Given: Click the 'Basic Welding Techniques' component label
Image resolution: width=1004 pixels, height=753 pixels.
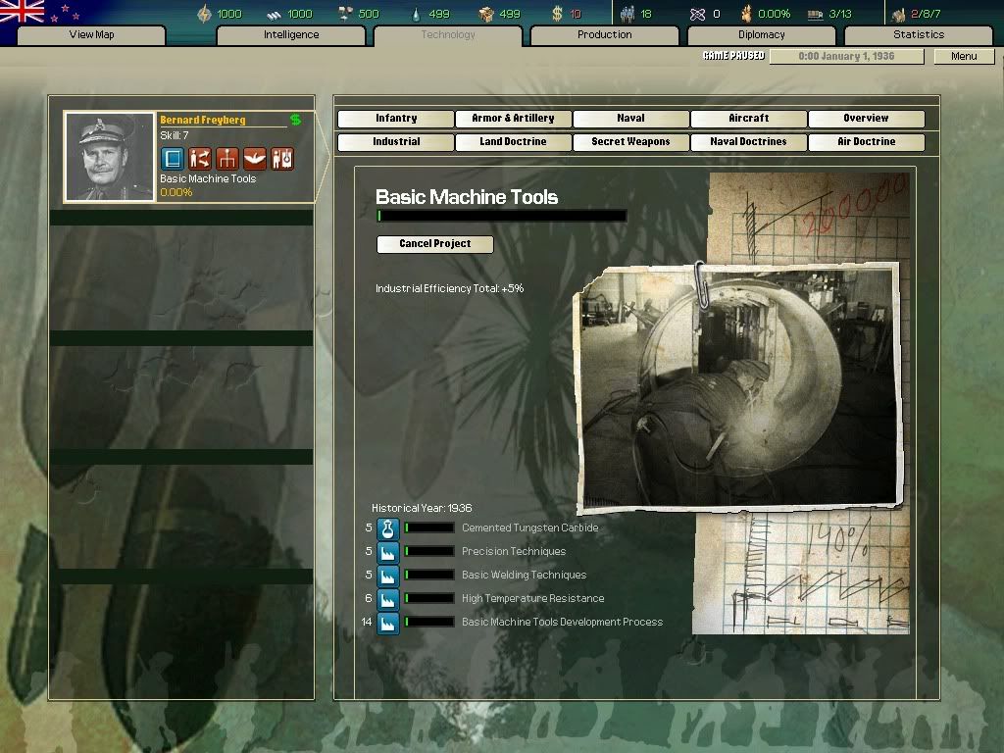Looking at the screenshot, I should tap(524, 575).
